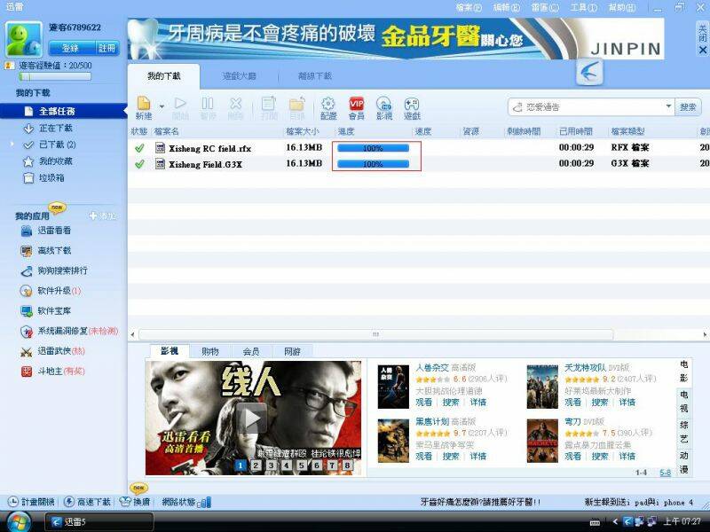Click progress bar of Xisheng Field.G3X
710x532 pixels.
tap(373, 164)
